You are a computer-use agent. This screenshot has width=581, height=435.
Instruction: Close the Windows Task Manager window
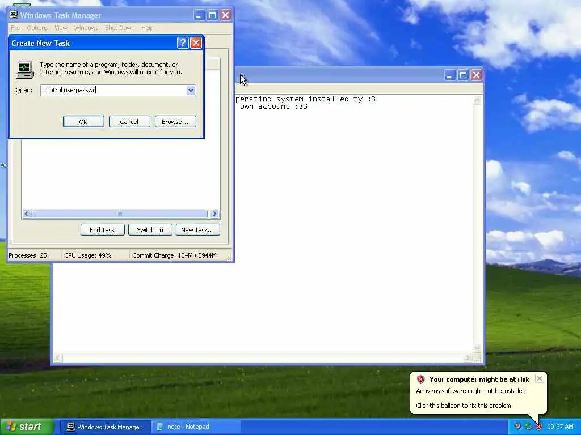225,15
